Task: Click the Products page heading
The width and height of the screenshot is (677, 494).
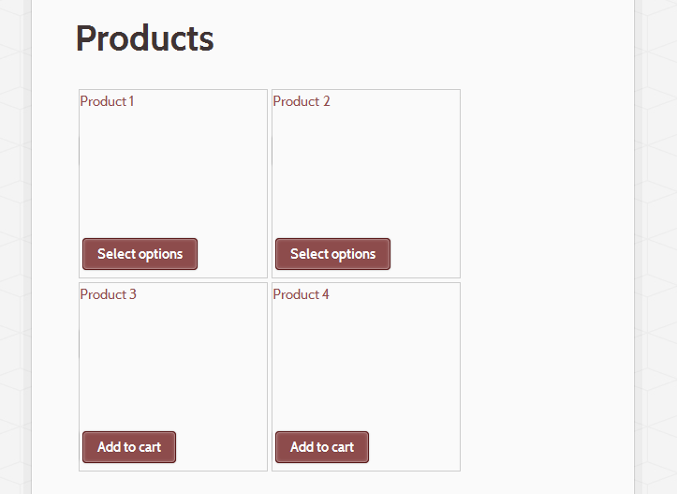Action: pyautogui.click(x=144, y=39)
